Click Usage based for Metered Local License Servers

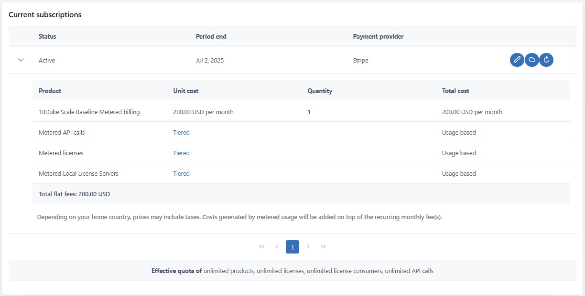click(459, 174)
